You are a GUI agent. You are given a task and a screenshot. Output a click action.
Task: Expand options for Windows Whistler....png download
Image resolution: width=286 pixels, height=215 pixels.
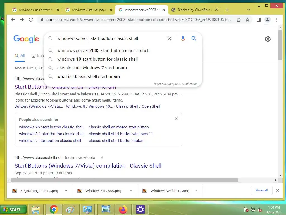(x=196, y=191)
